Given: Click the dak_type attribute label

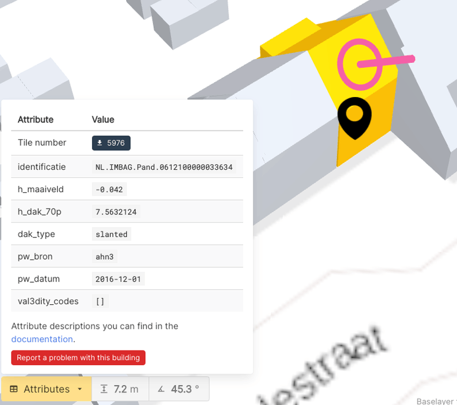Looking at the screenshot, I should (x=36, y=234).
